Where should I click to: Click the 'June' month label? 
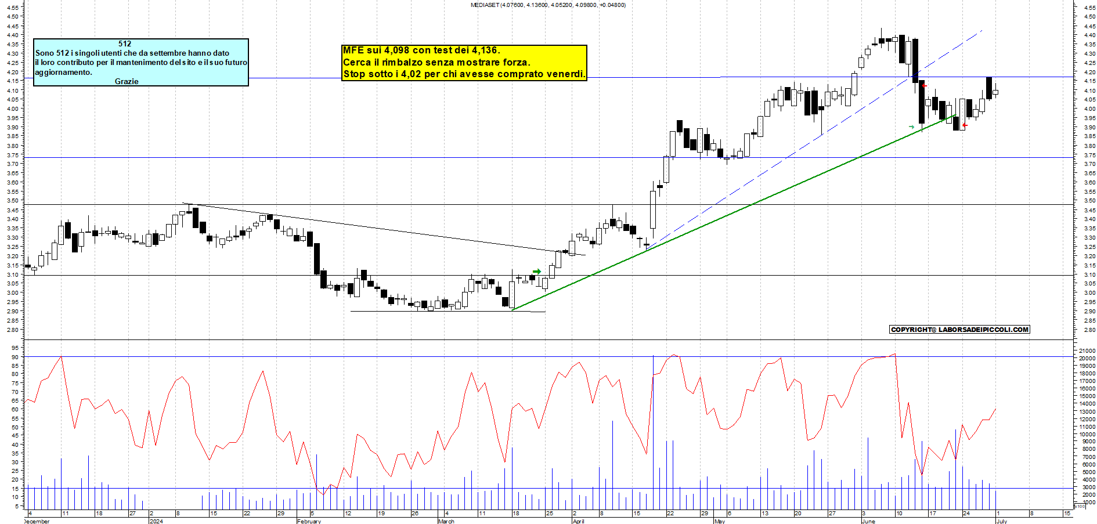click(868, 521)
